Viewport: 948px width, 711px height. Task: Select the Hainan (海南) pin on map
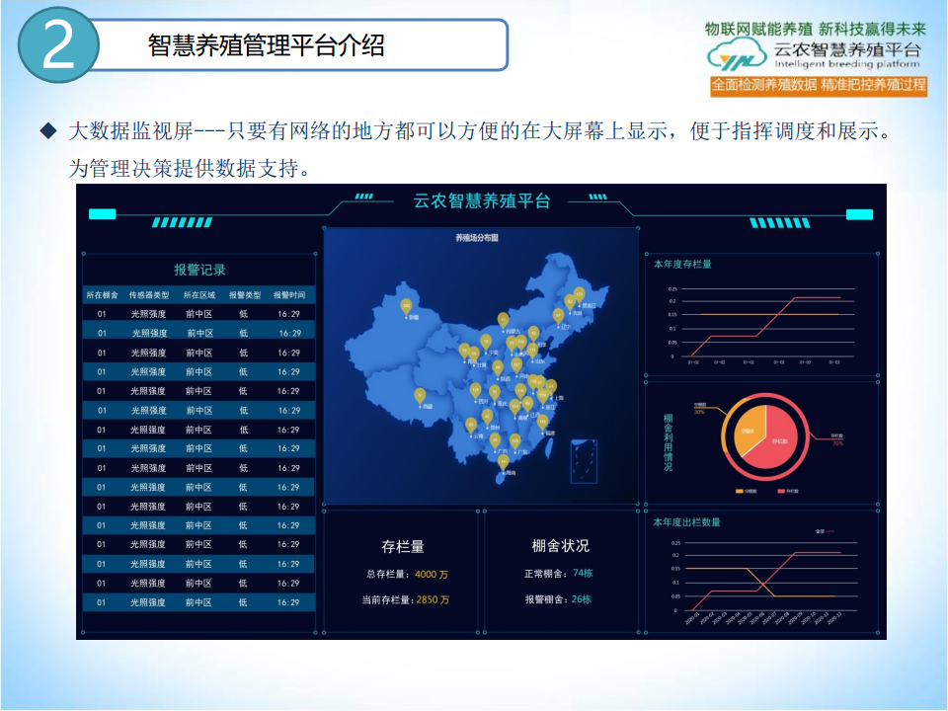tap(503, 462)
